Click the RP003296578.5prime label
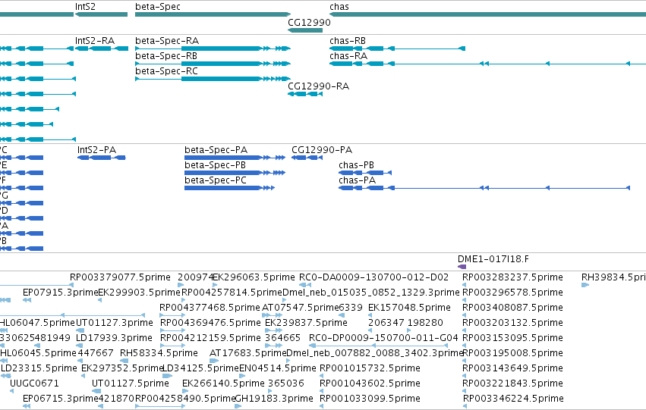Viewport: 646px width, 410px height. pos(512,293)
